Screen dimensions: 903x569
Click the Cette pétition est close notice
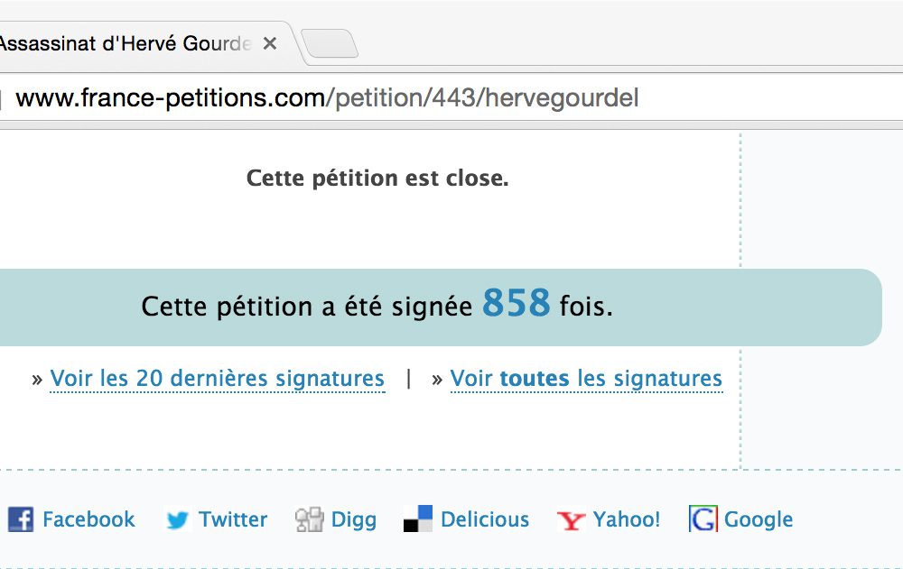pos(377,179)
